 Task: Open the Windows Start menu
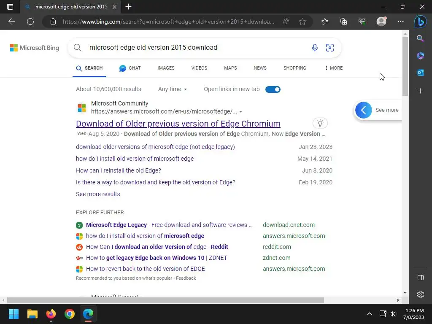tap(13, 314)
